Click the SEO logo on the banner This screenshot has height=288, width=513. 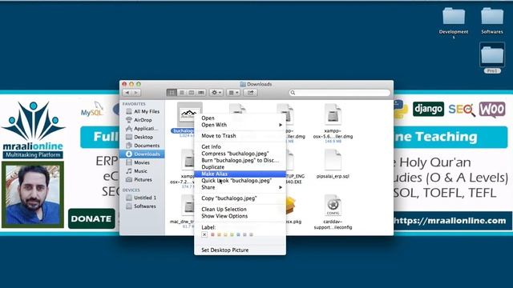click(x=462, y=110)
